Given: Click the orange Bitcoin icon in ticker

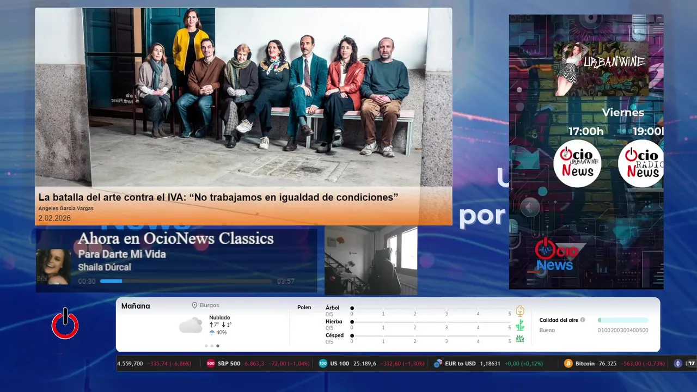Looking at the screenshot, I should pos(568,364).
